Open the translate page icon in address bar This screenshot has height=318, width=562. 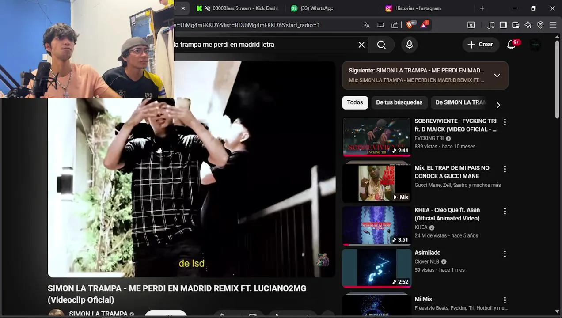[x=366, y=25]
